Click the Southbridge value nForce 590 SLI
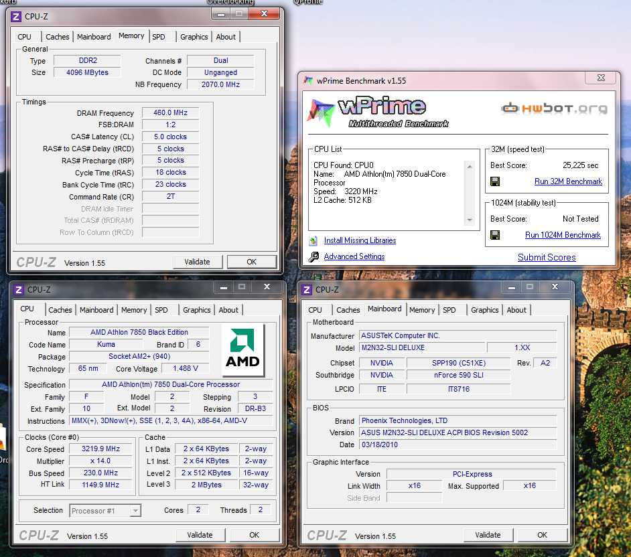 tap(459, 375)
